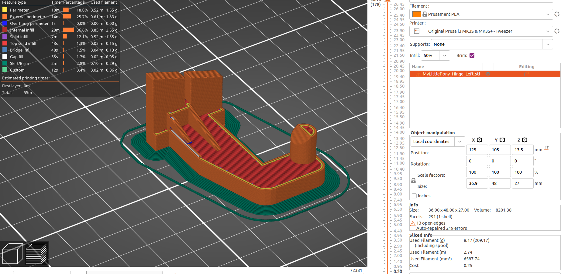Viewport: 561px width, 274px height.
Task: Mirror object along Y axis
Action: pyautogui.click(x=502, y=140)
